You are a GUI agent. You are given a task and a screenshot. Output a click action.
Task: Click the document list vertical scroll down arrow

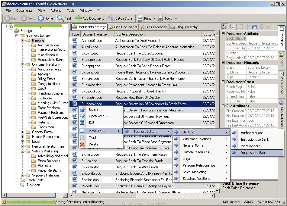[x=217, y=191]
